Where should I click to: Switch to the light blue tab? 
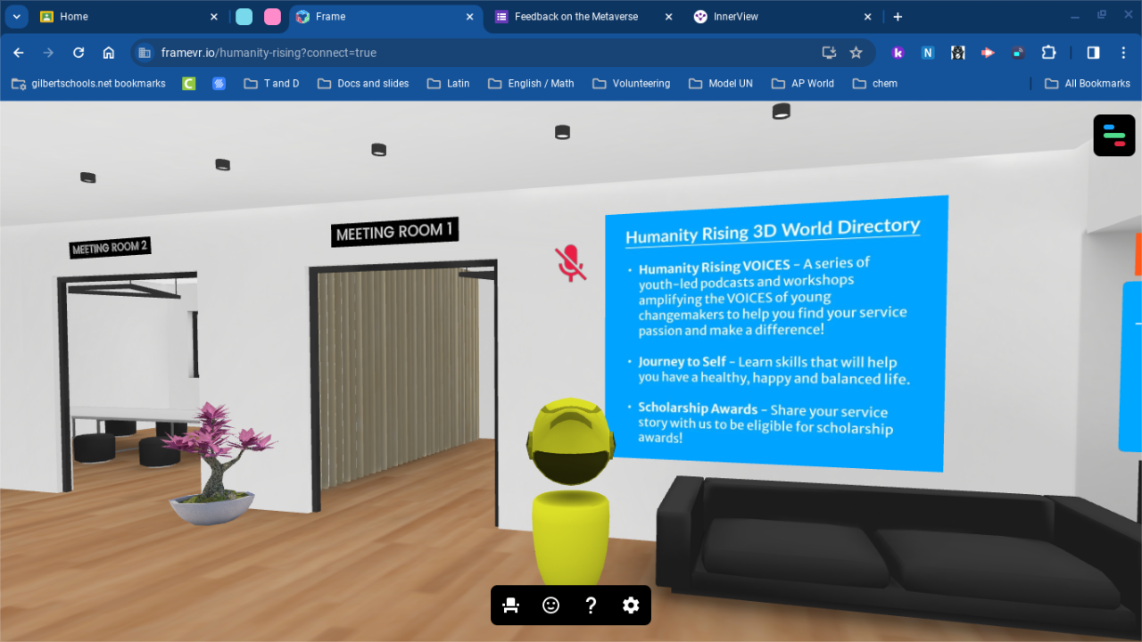coord(244,17)
